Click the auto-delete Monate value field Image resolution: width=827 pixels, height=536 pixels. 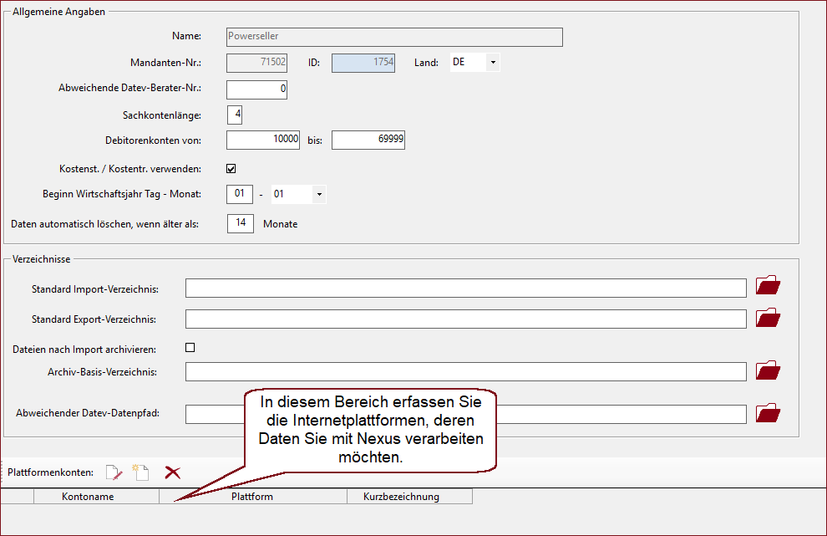[240, 224]
